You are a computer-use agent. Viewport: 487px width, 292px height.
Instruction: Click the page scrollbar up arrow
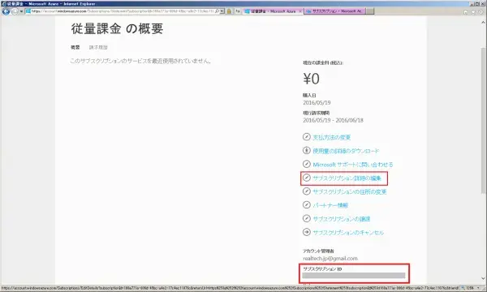(x=483, y=23)
